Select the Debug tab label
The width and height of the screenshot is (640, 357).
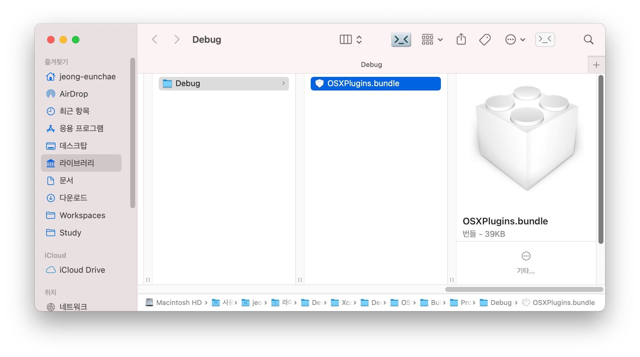pos(371,64)
